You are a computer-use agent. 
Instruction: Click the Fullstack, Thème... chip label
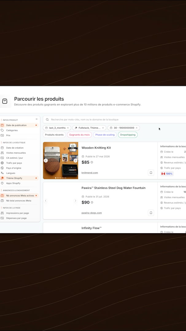89,128
